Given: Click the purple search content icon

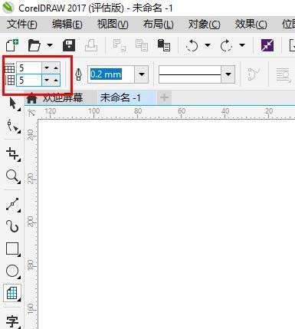Looking at the screenshot, I should click(267, 45).
